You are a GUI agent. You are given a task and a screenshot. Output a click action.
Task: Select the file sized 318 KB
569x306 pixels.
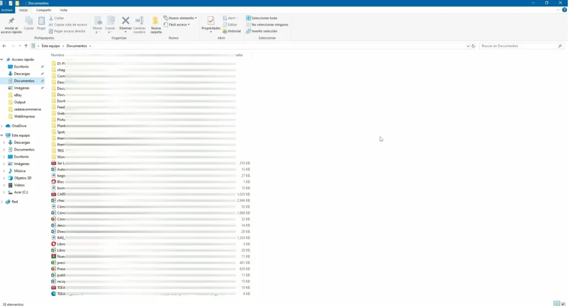coord(150,163)
